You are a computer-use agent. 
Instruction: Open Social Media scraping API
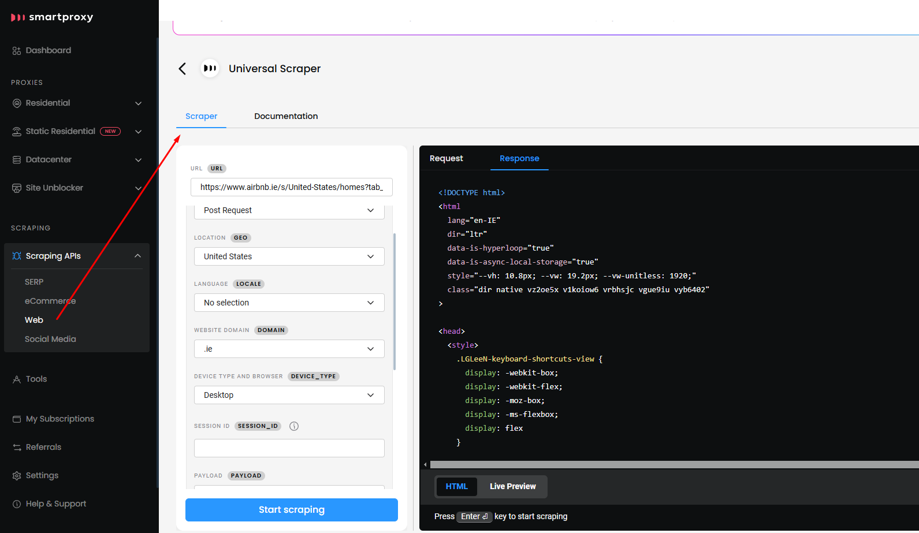coord(50,339)
